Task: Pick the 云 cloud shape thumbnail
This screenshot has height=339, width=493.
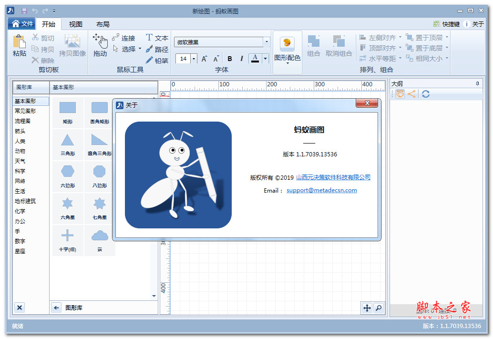Action: click(x=99, y=240)
